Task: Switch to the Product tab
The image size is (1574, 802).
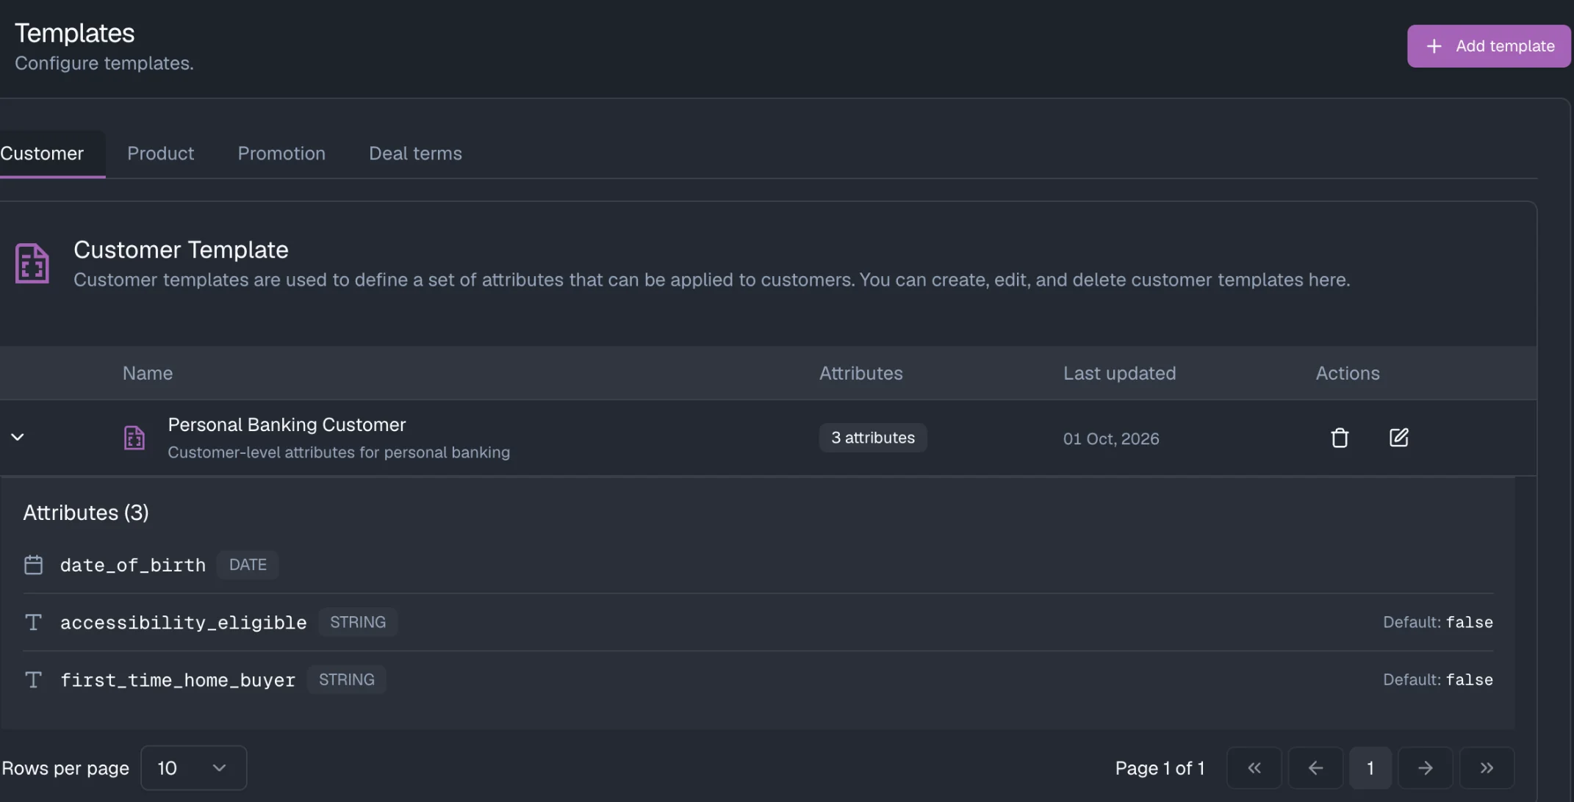Action: (x=160, y=153)
